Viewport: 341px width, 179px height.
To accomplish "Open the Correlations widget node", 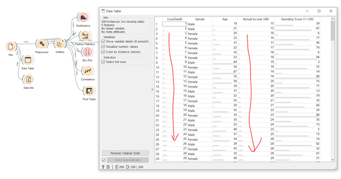I will coord(88,71).
